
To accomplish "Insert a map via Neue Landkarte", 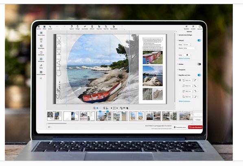I will pos(114,27).
